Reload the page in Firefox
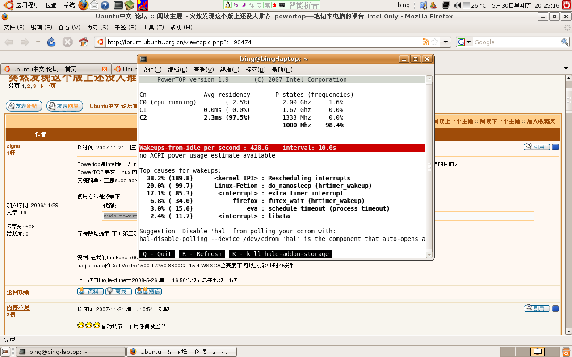This screenshot has height=357, width=572. pos(51,42)
